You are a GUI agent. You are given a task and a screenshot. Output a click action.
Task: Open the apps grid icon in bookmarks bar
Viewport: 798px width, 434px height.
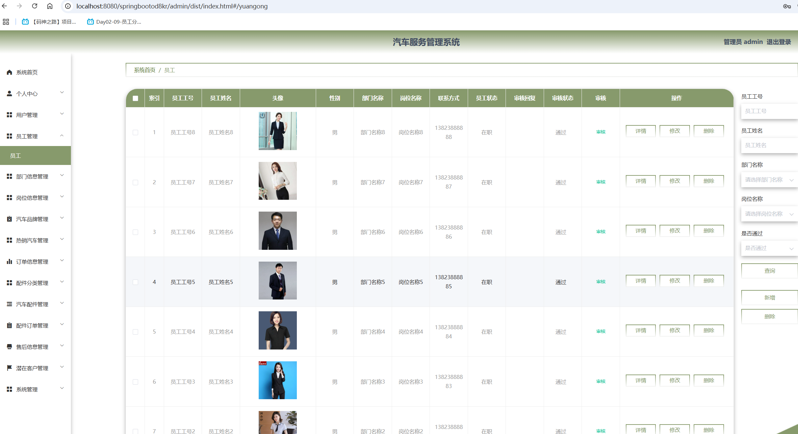coord(6,22)
